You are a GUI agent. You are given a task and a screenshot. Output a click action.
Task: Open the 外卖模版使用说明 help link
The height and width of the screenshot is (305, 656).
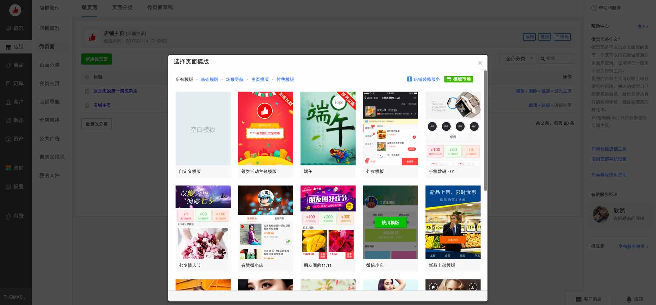[x=609, y=175]
